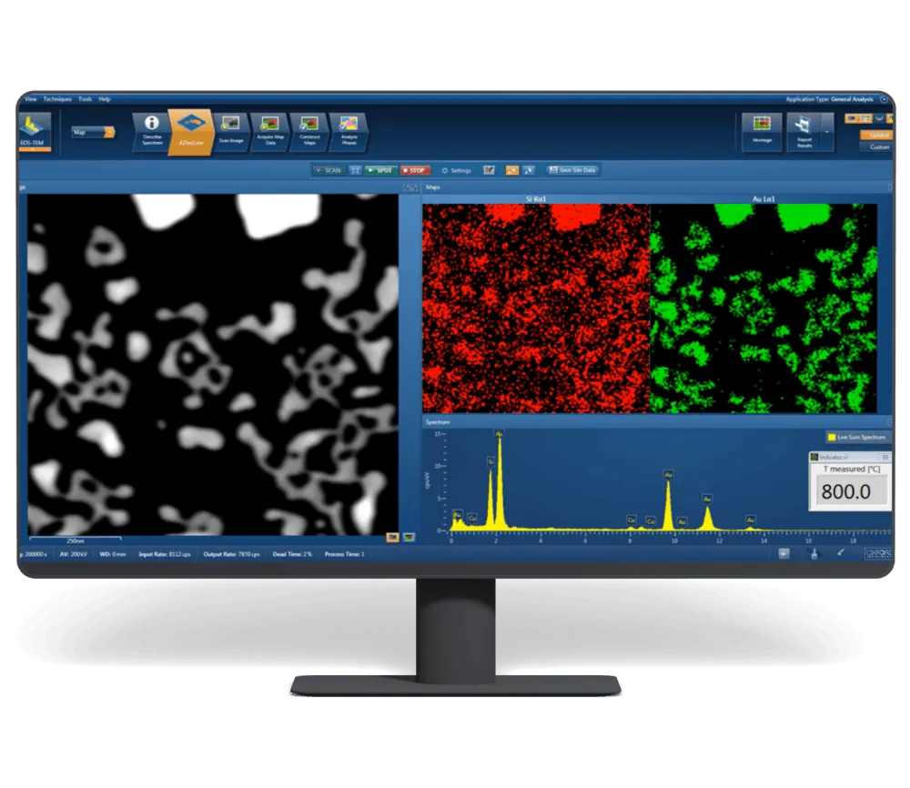
Task: Open acquisition Settings in the scan bar
Action: (x=457, y=170)
